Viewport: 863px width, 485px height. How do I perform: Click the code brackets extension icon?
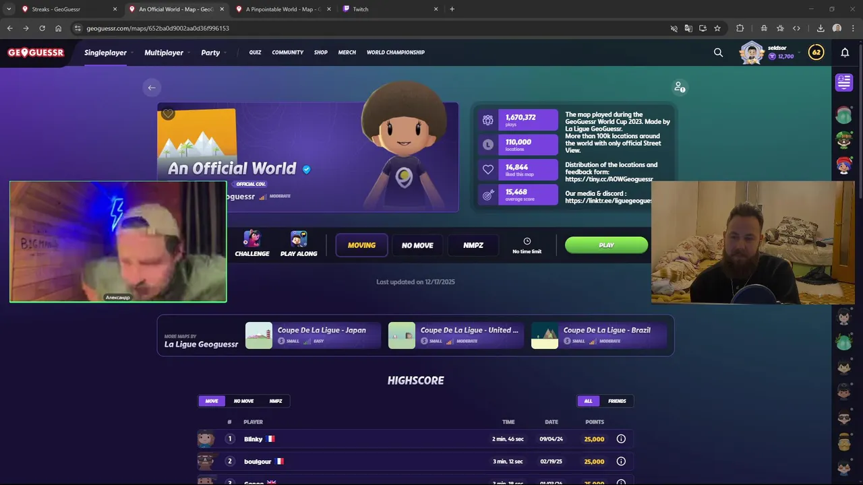(796, 28)
